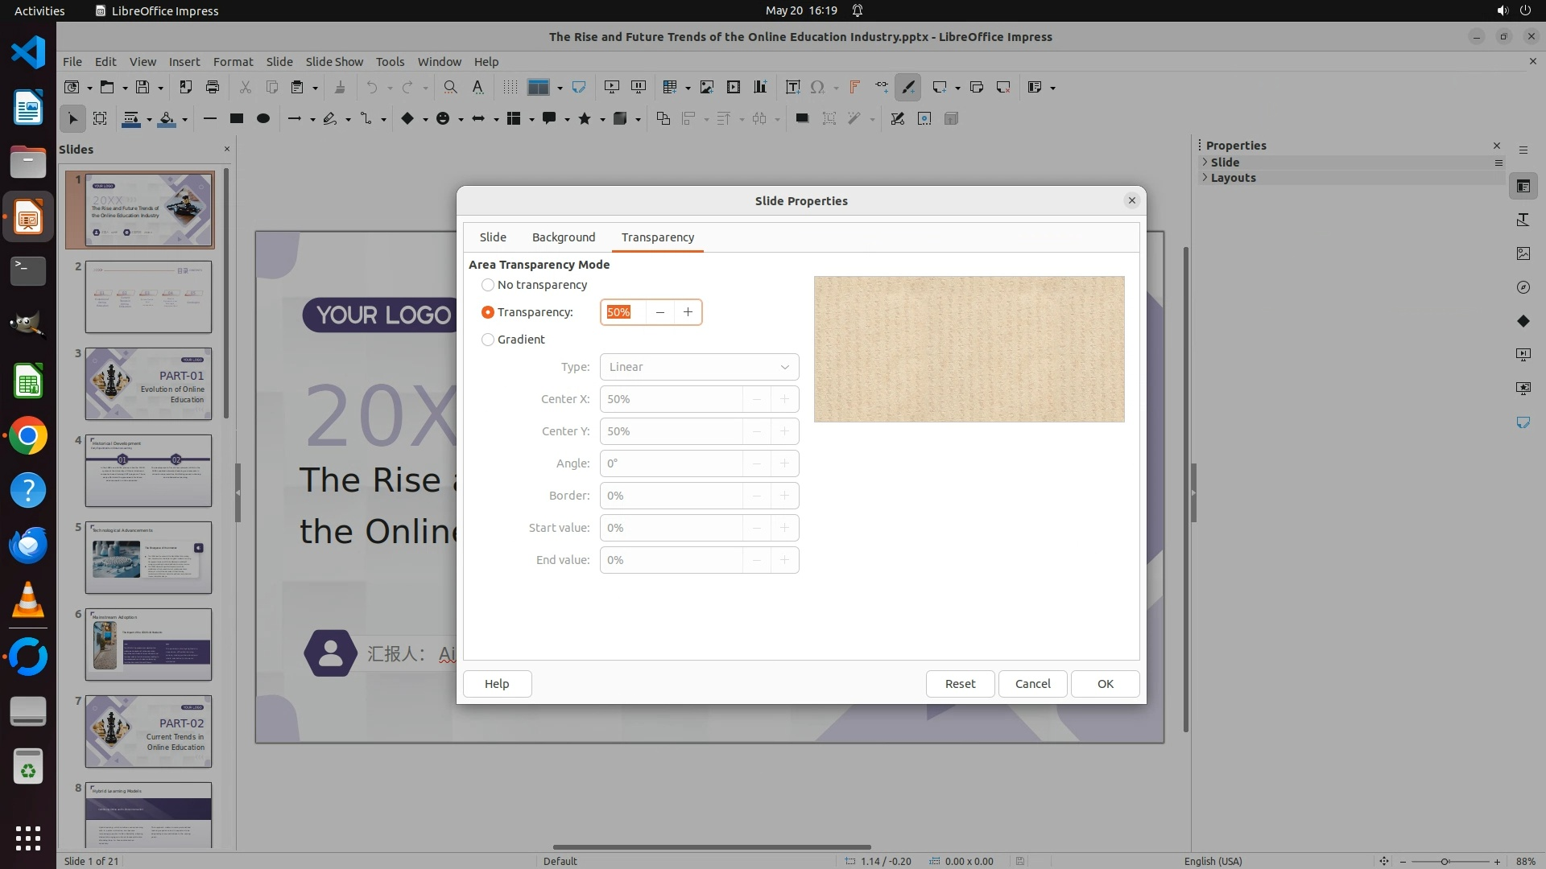Open the gradient Type Linear dropdown
This screenshot has width=1546, height=869.
[699, 367]
